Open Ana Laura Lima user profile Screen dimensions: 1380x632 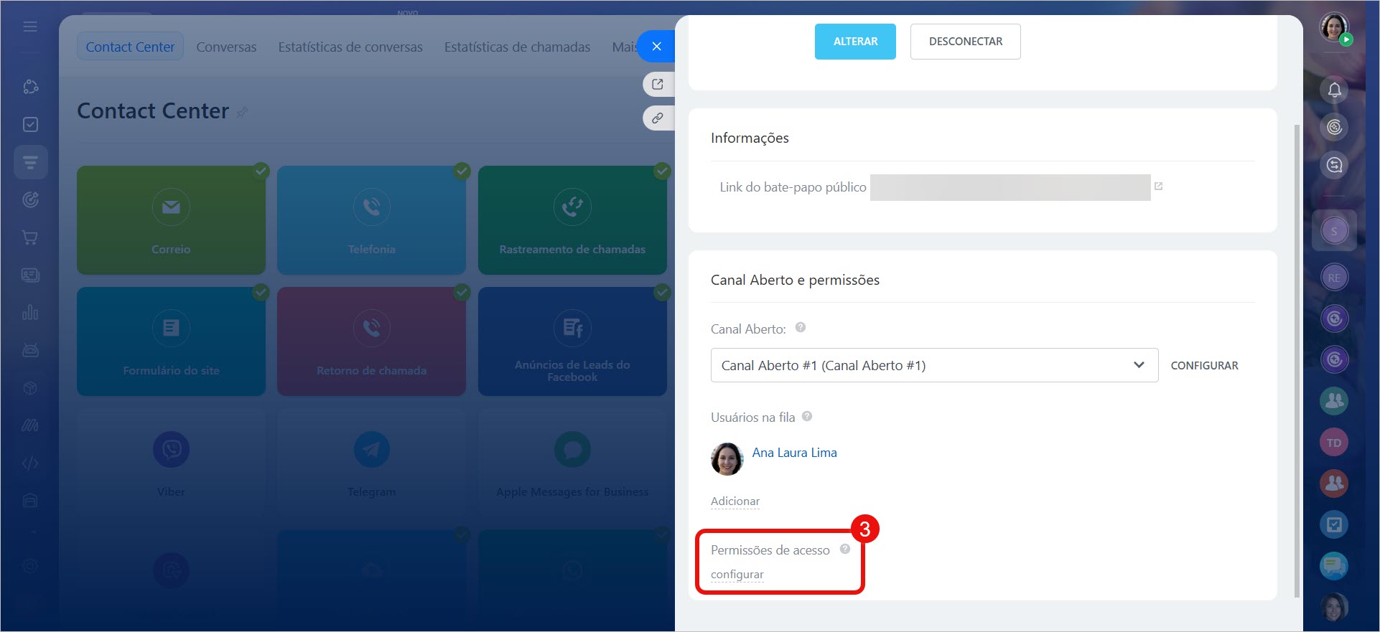coord(794,453)
